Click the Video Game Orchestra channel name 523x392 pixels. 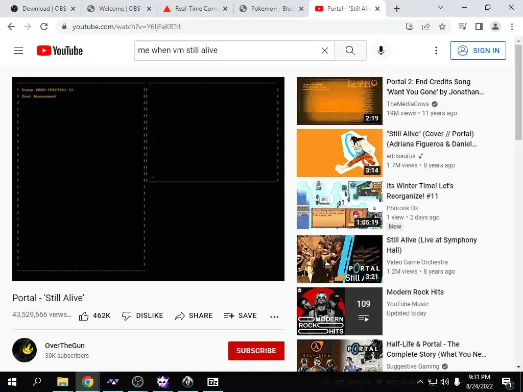click(417, 262)
